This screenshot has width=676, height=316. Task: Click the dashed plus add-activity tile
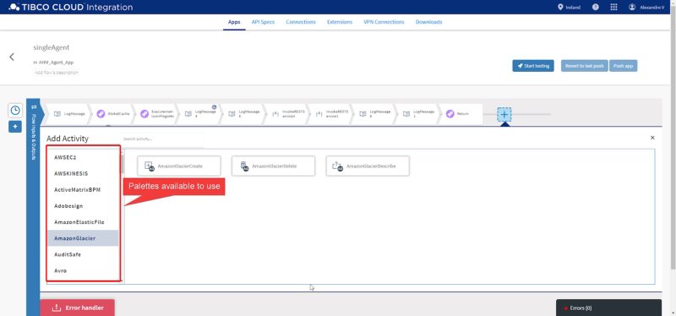(x=504, y=114)
